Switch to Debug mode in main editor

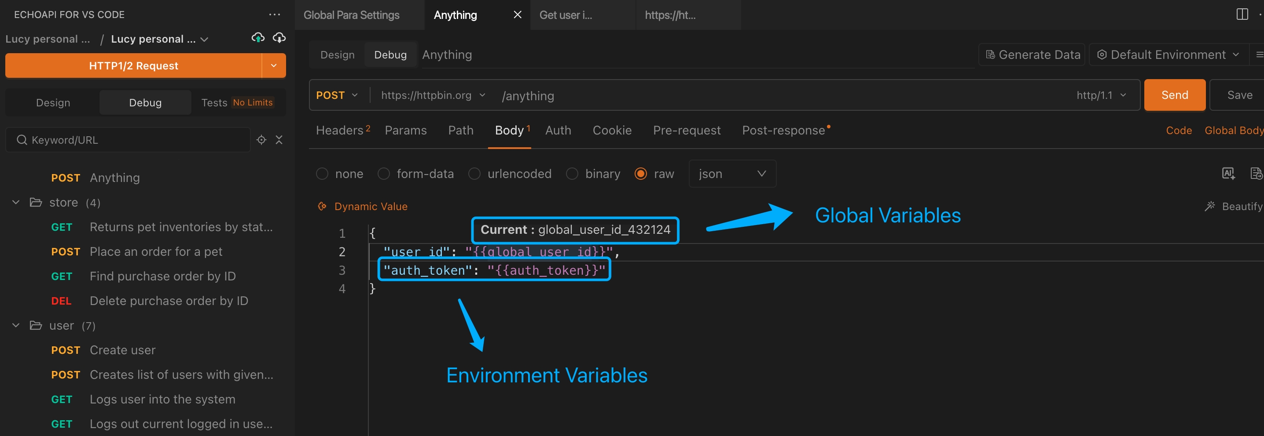[x=390, y=55]
